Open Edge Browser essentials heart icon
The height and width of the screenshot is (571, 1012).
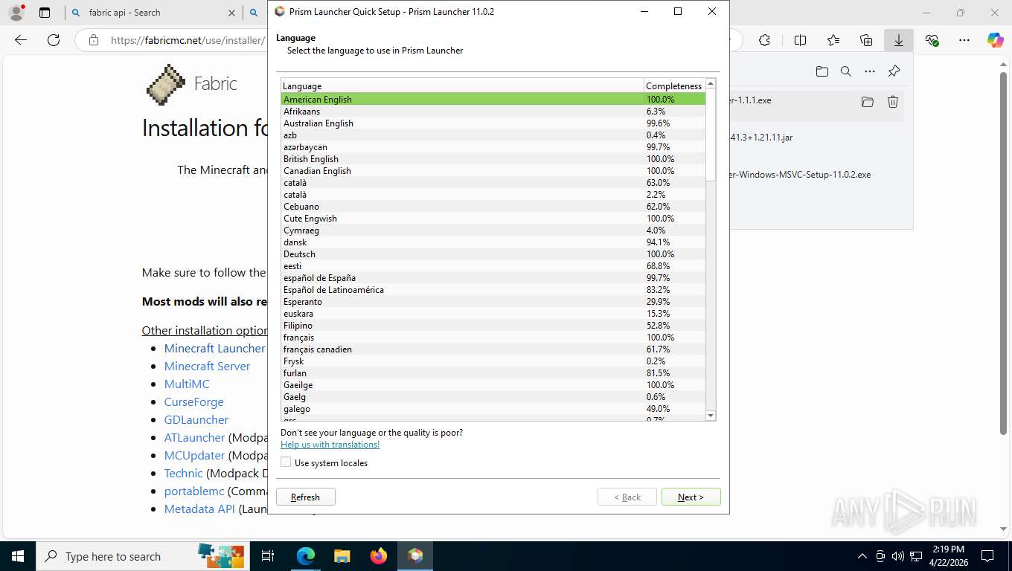932,40
